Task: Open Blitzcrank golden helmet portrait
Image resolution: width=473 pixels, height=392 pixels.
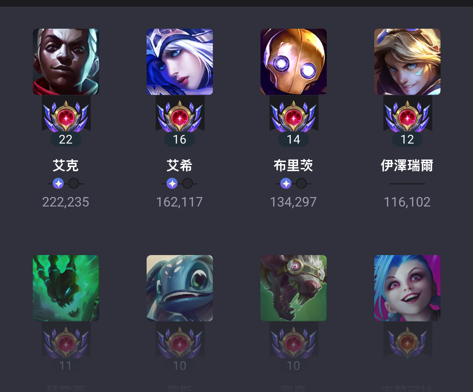Action: 294,62
